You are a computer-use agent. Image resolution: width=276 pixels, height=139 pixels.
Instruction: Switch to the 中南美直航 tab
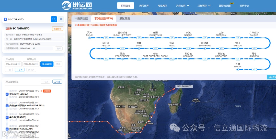pyautogui.click(x=81, y=18)
